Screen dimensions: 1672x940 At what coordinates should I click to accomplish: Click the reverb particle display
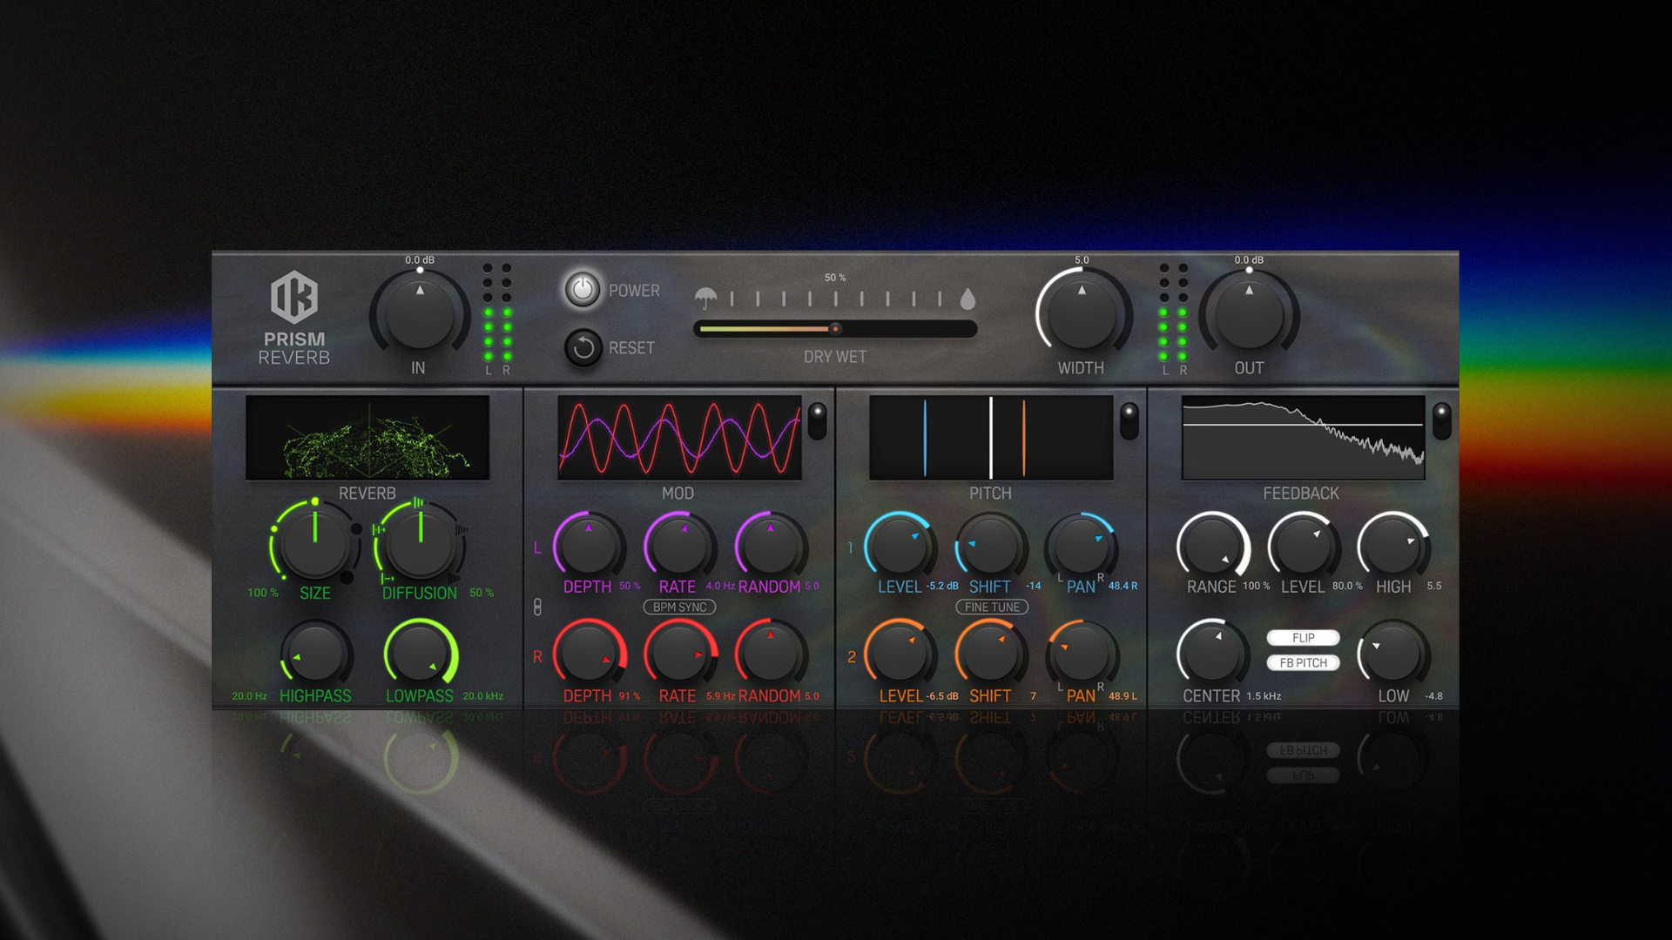point(367,437)
